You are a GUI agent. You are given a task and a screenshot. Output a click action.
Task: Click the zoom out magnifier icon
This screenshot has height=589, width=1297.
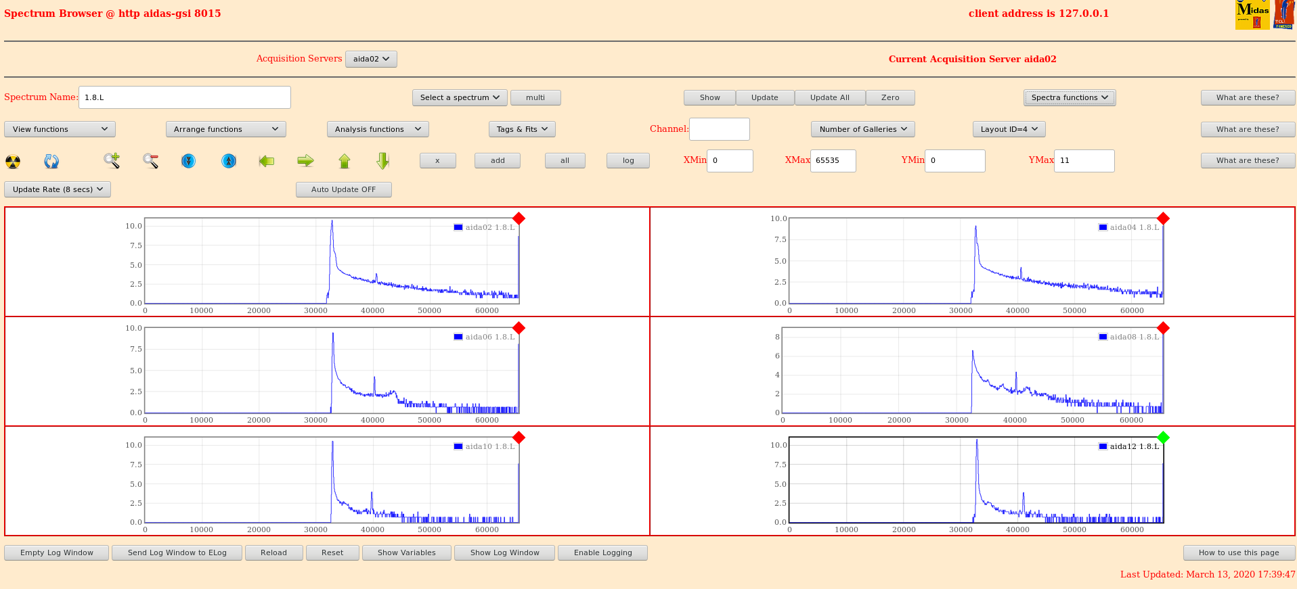(150, 161)
